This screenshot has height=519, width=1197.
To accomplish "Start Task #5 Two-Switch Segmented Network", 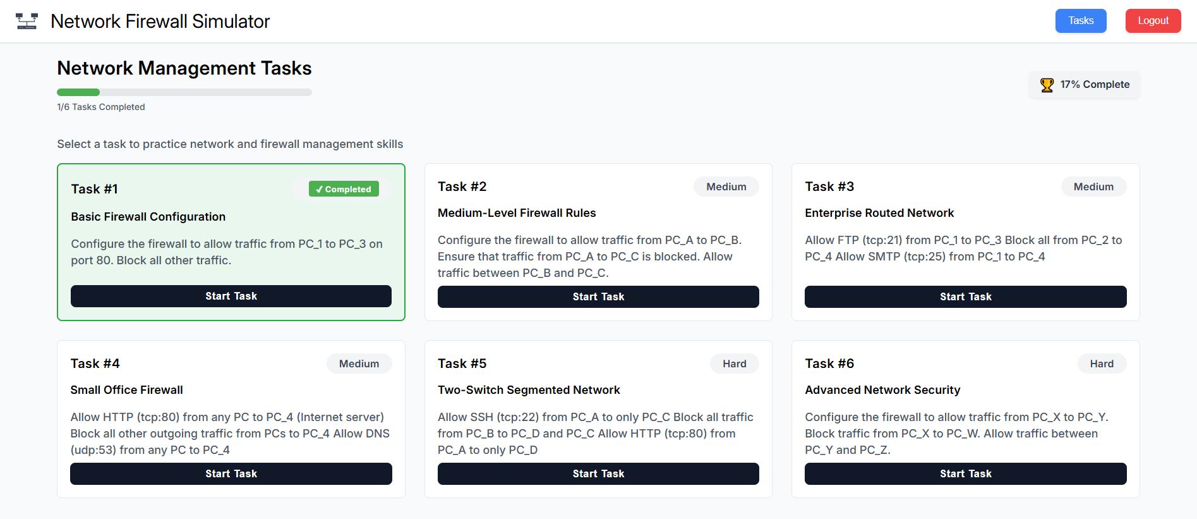I will 598,474.
